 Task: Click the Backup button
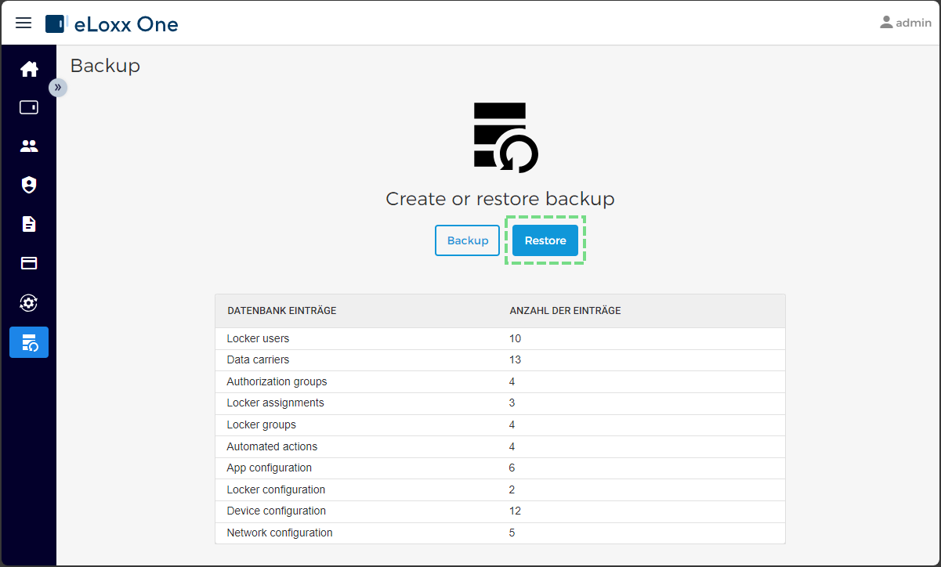pyautogui.click(x=468, y=240)
